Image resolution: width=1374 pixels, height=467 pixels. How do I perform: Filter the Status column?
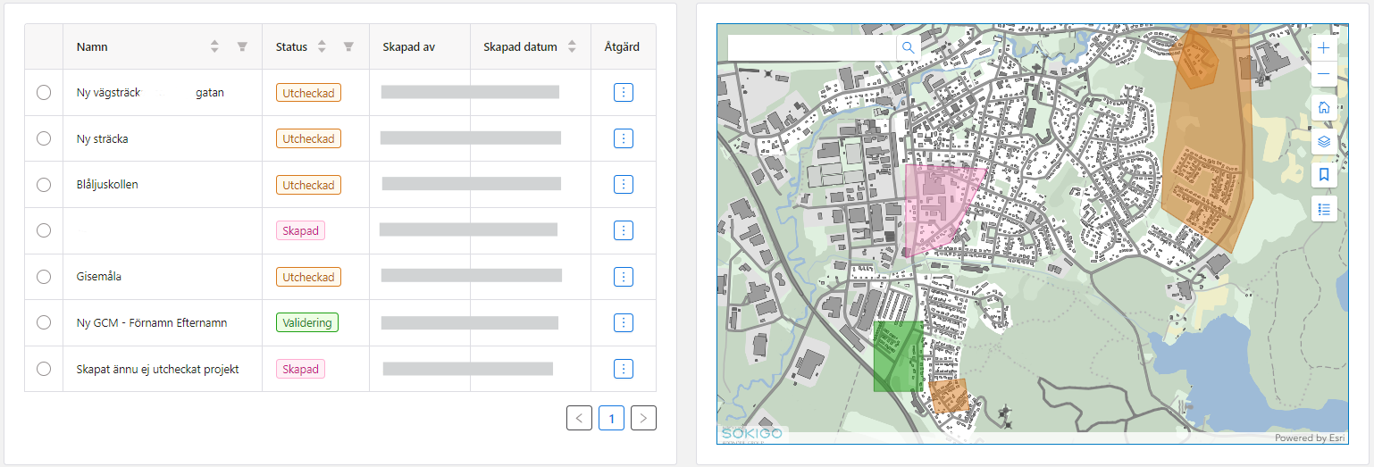(348, 47)
